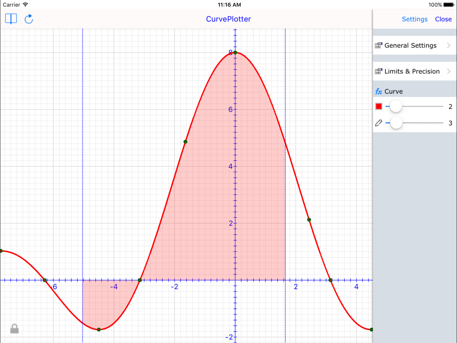Tap the CurvePlotter title

tap(228, 19)
